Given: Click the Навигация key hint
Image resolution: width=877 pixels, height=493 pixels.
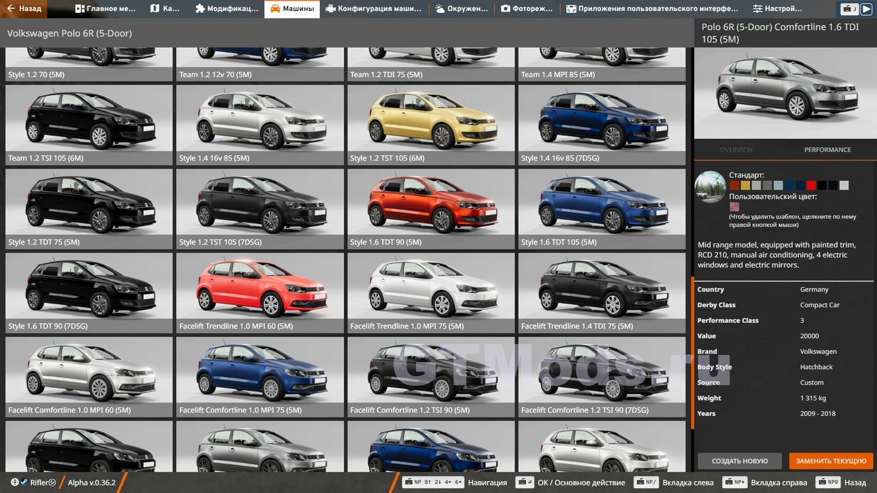Looking at the screenshot, I should coord(455,483).
